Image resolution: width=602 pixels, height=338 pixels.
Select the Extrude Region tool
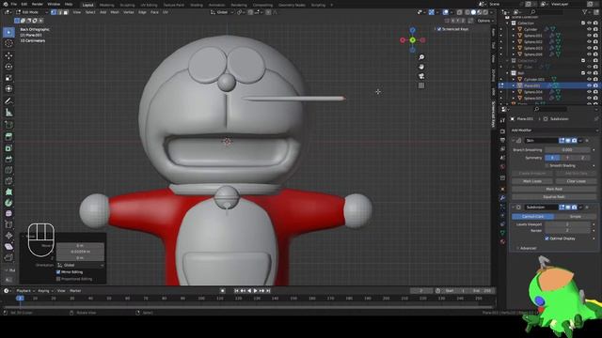[x=8, y=137]
